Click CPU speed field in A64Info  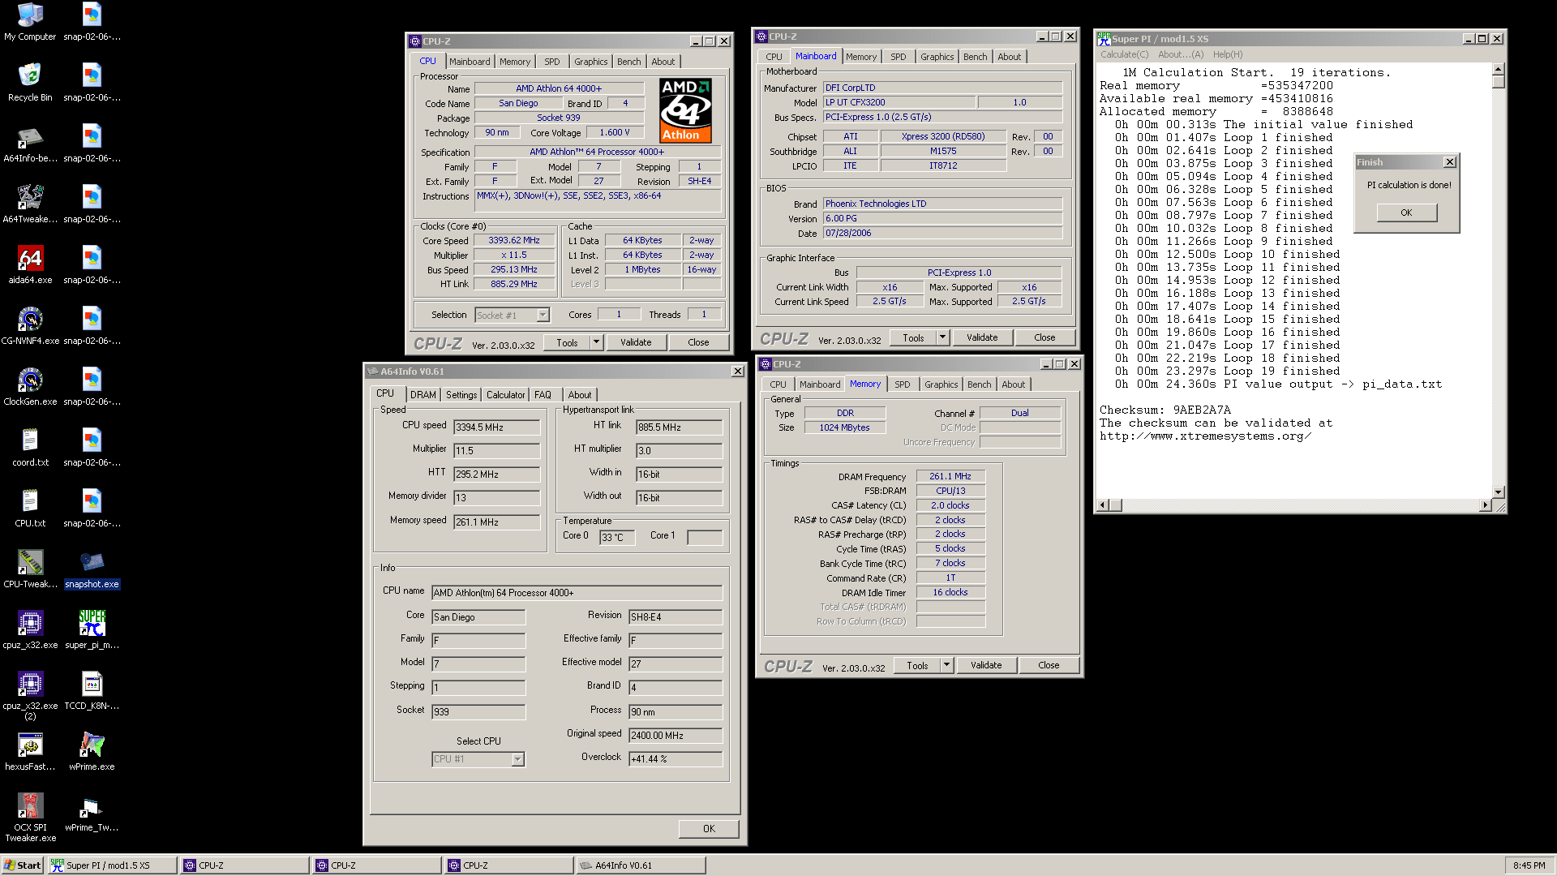pos(497,427)
